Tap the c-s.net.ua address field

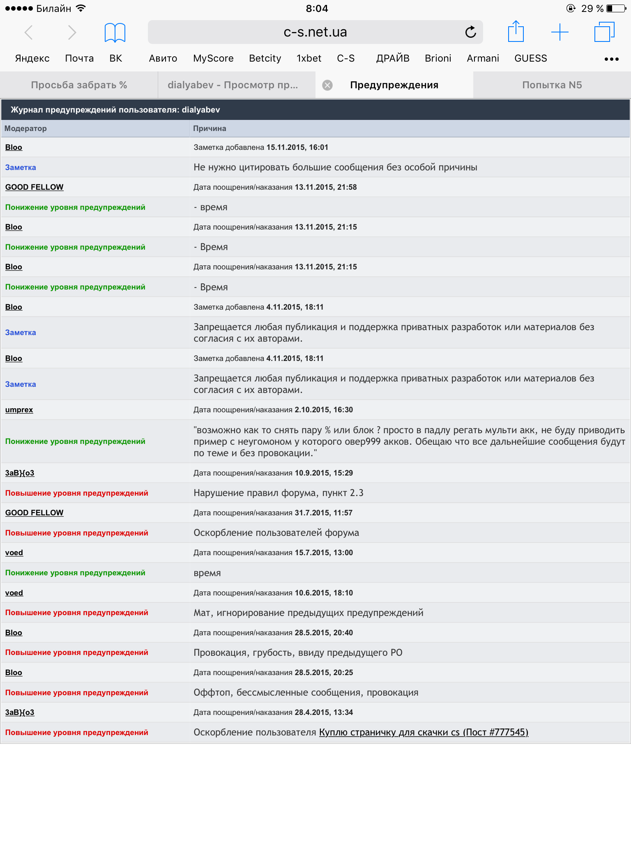(x=315, y=32)
